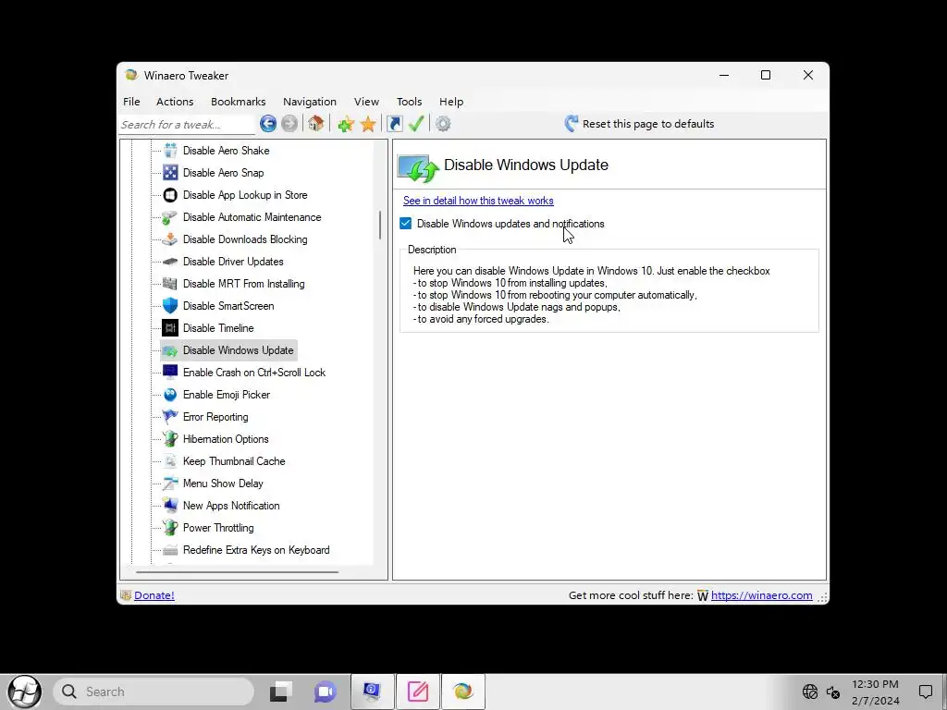The width and height of the screenshot is (947, 710).
Task: Select 'Hibernation Options' row text
Action: (x=226, y=439)
